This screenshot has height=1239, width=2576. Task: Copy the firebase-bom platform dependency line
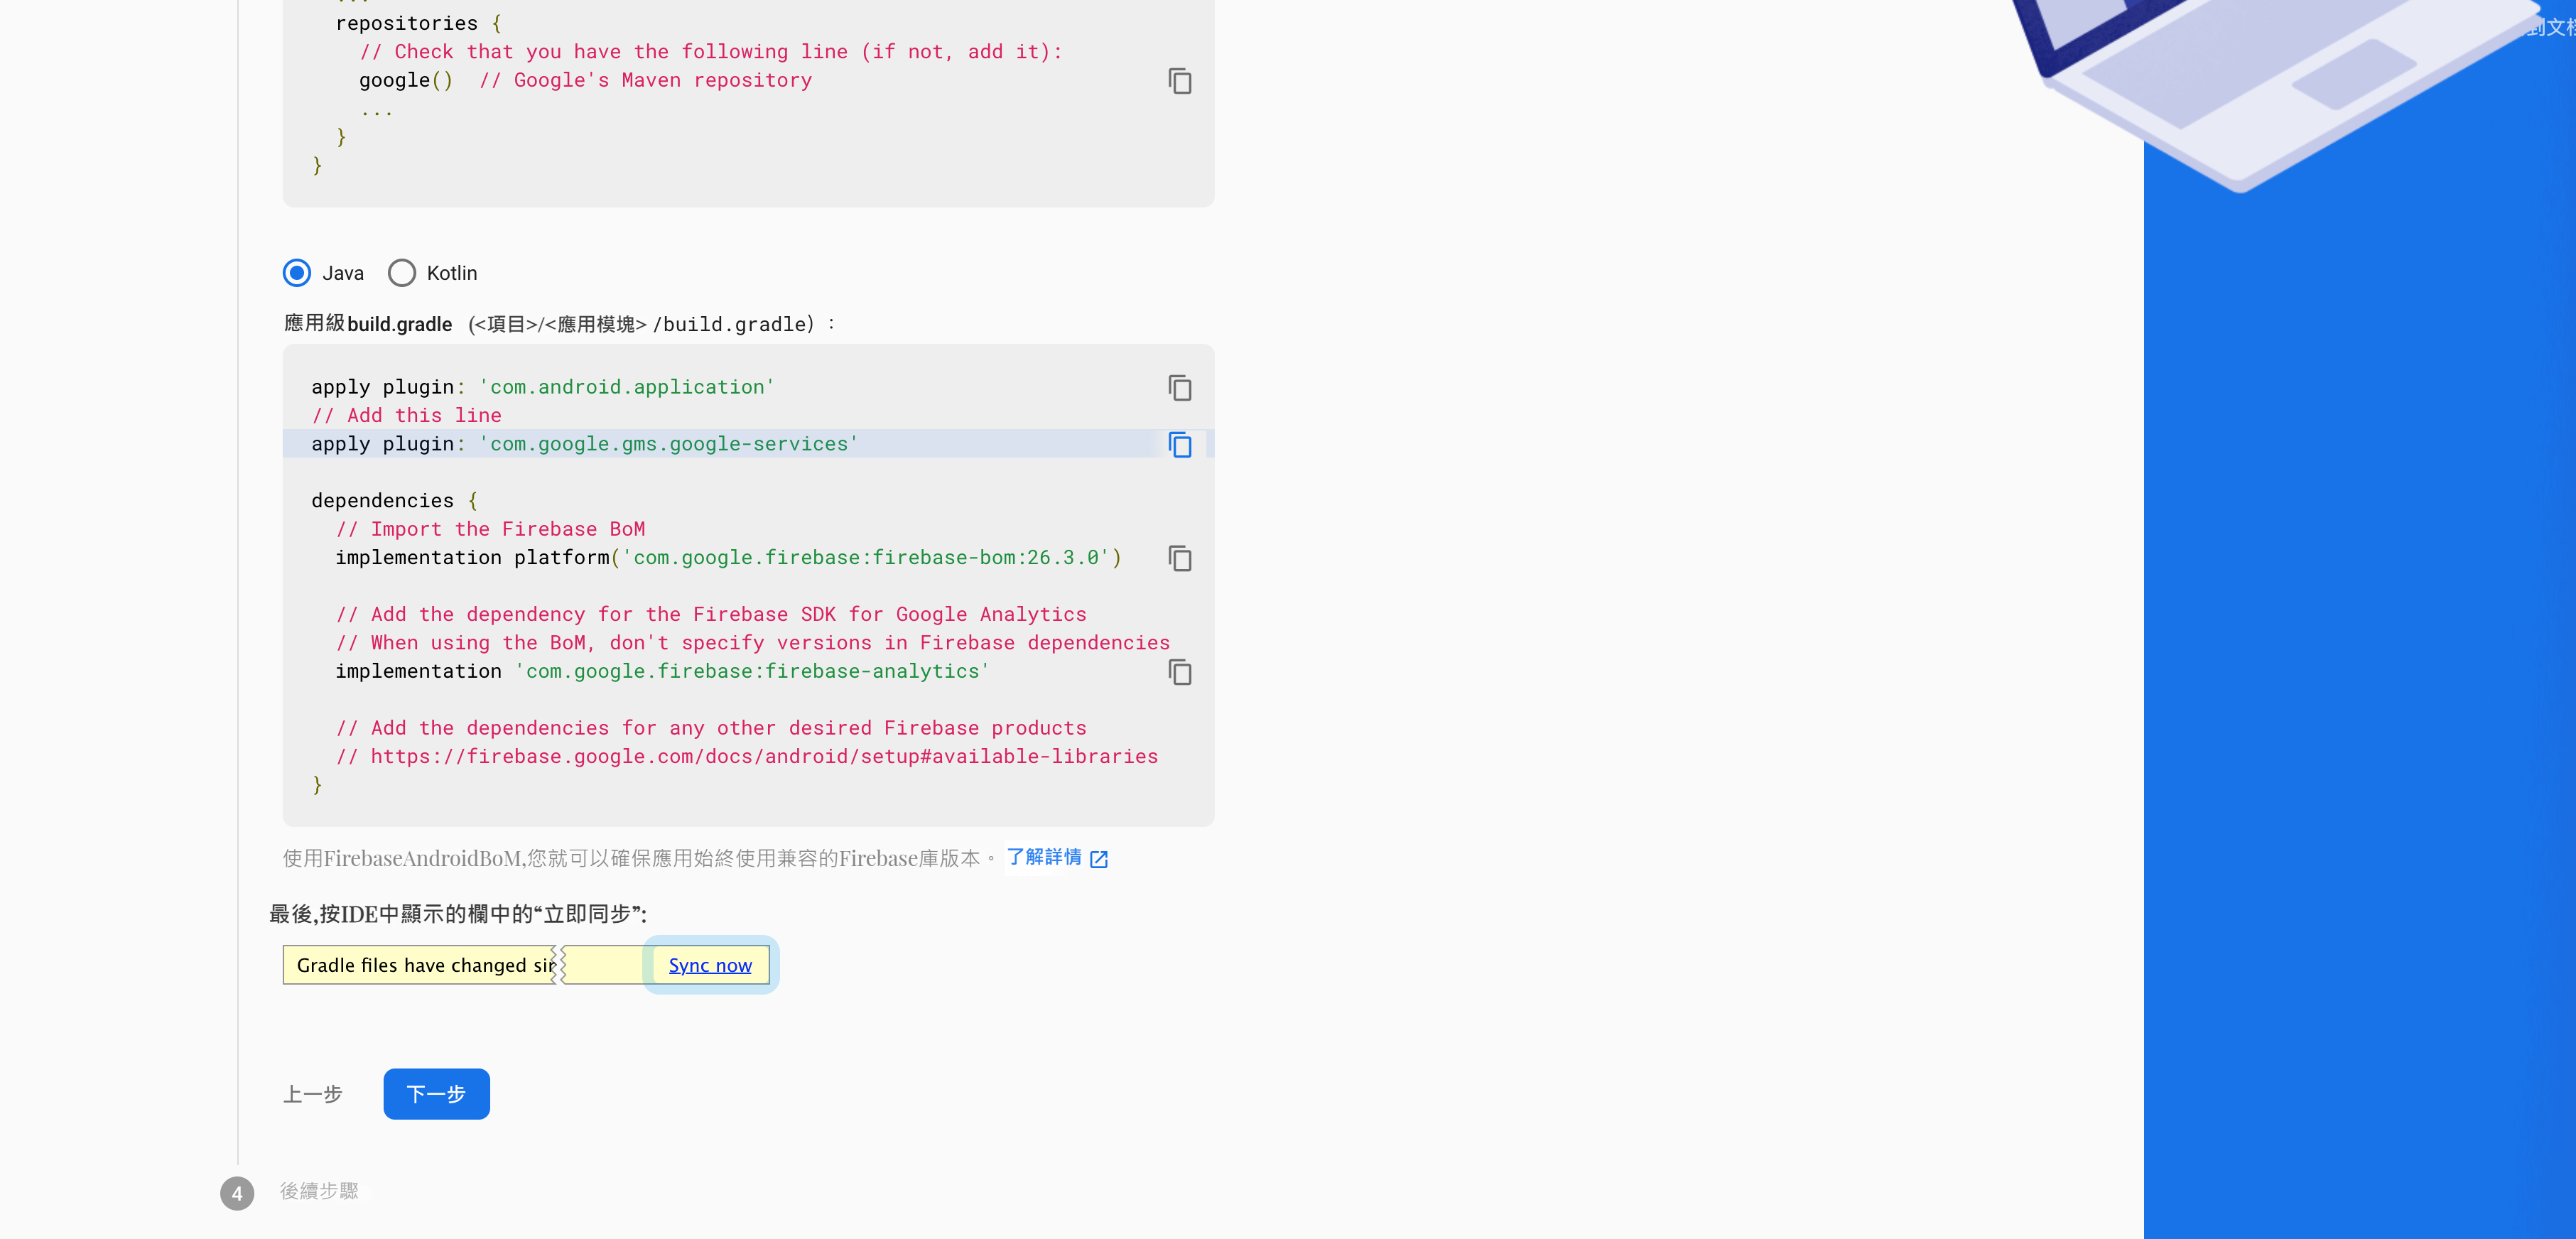click(1179, 559)
